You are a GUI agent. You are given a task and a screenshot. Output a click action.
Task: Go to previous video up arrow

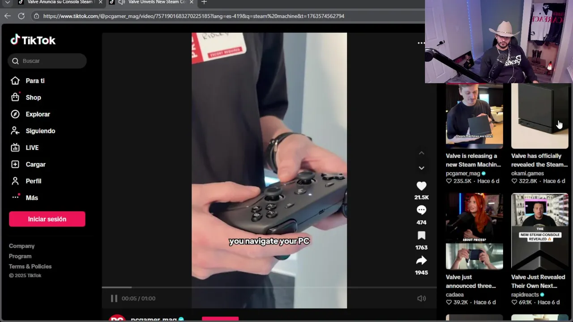pos(421,153)
